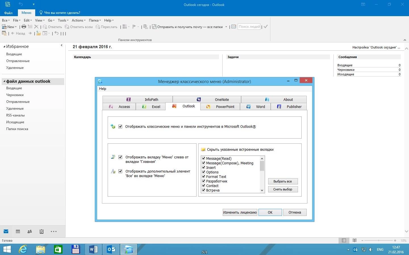Uncheck Message(Read) in hidden tabs list
Viewport: 409px width, 255px height.
click(x=204, y=158)
